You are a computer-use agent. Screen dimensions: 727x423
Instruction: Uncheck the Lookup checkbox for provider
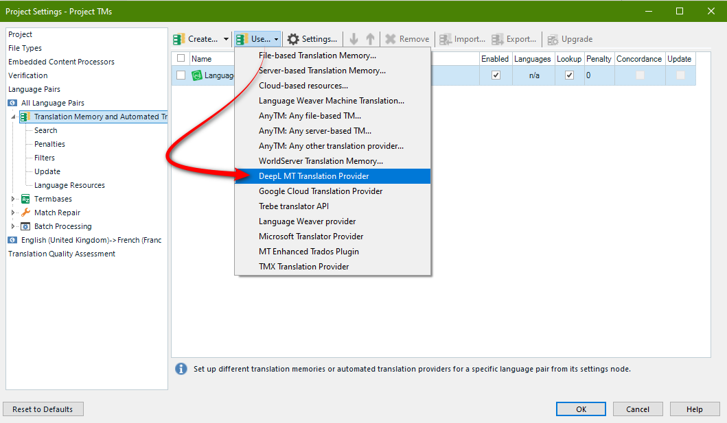point(569,75)
